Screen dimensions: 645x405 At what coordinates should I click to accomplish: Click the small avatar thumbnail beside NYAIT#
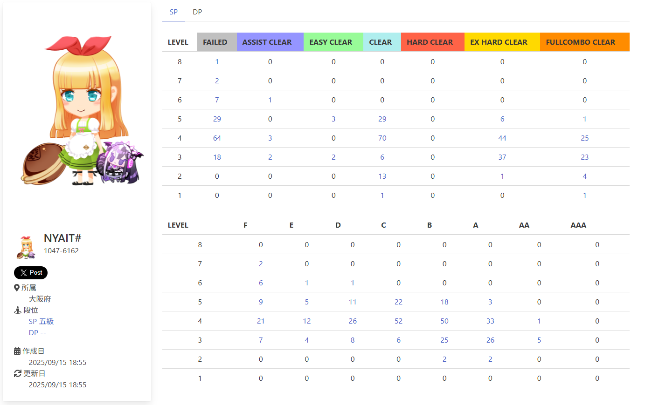26,247
